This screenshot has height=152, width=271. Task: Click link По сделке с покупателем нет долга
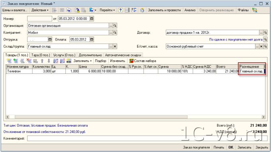236,39
